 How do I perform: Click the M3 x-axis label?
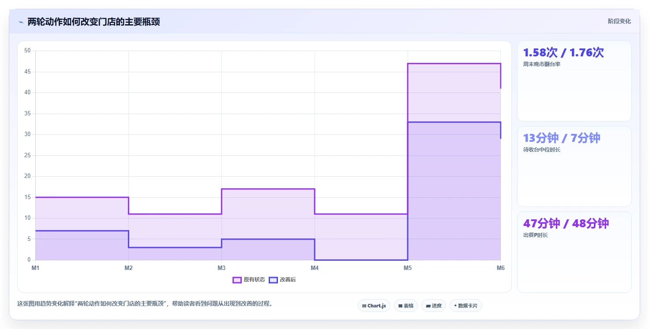click(x=221, y=268)
